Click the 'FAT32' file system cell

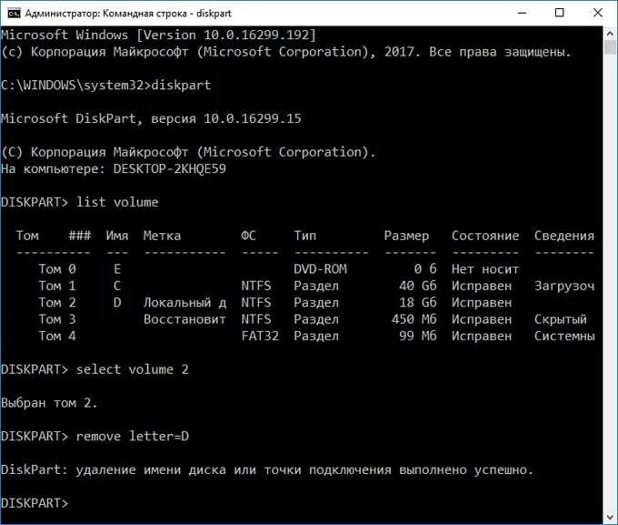coord(260,336)
